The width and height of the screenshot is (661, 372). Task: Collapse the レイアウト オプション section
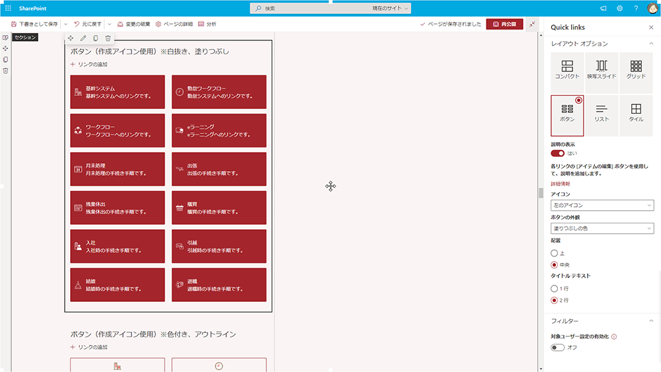pyautogui.click(x=651, y=44)
